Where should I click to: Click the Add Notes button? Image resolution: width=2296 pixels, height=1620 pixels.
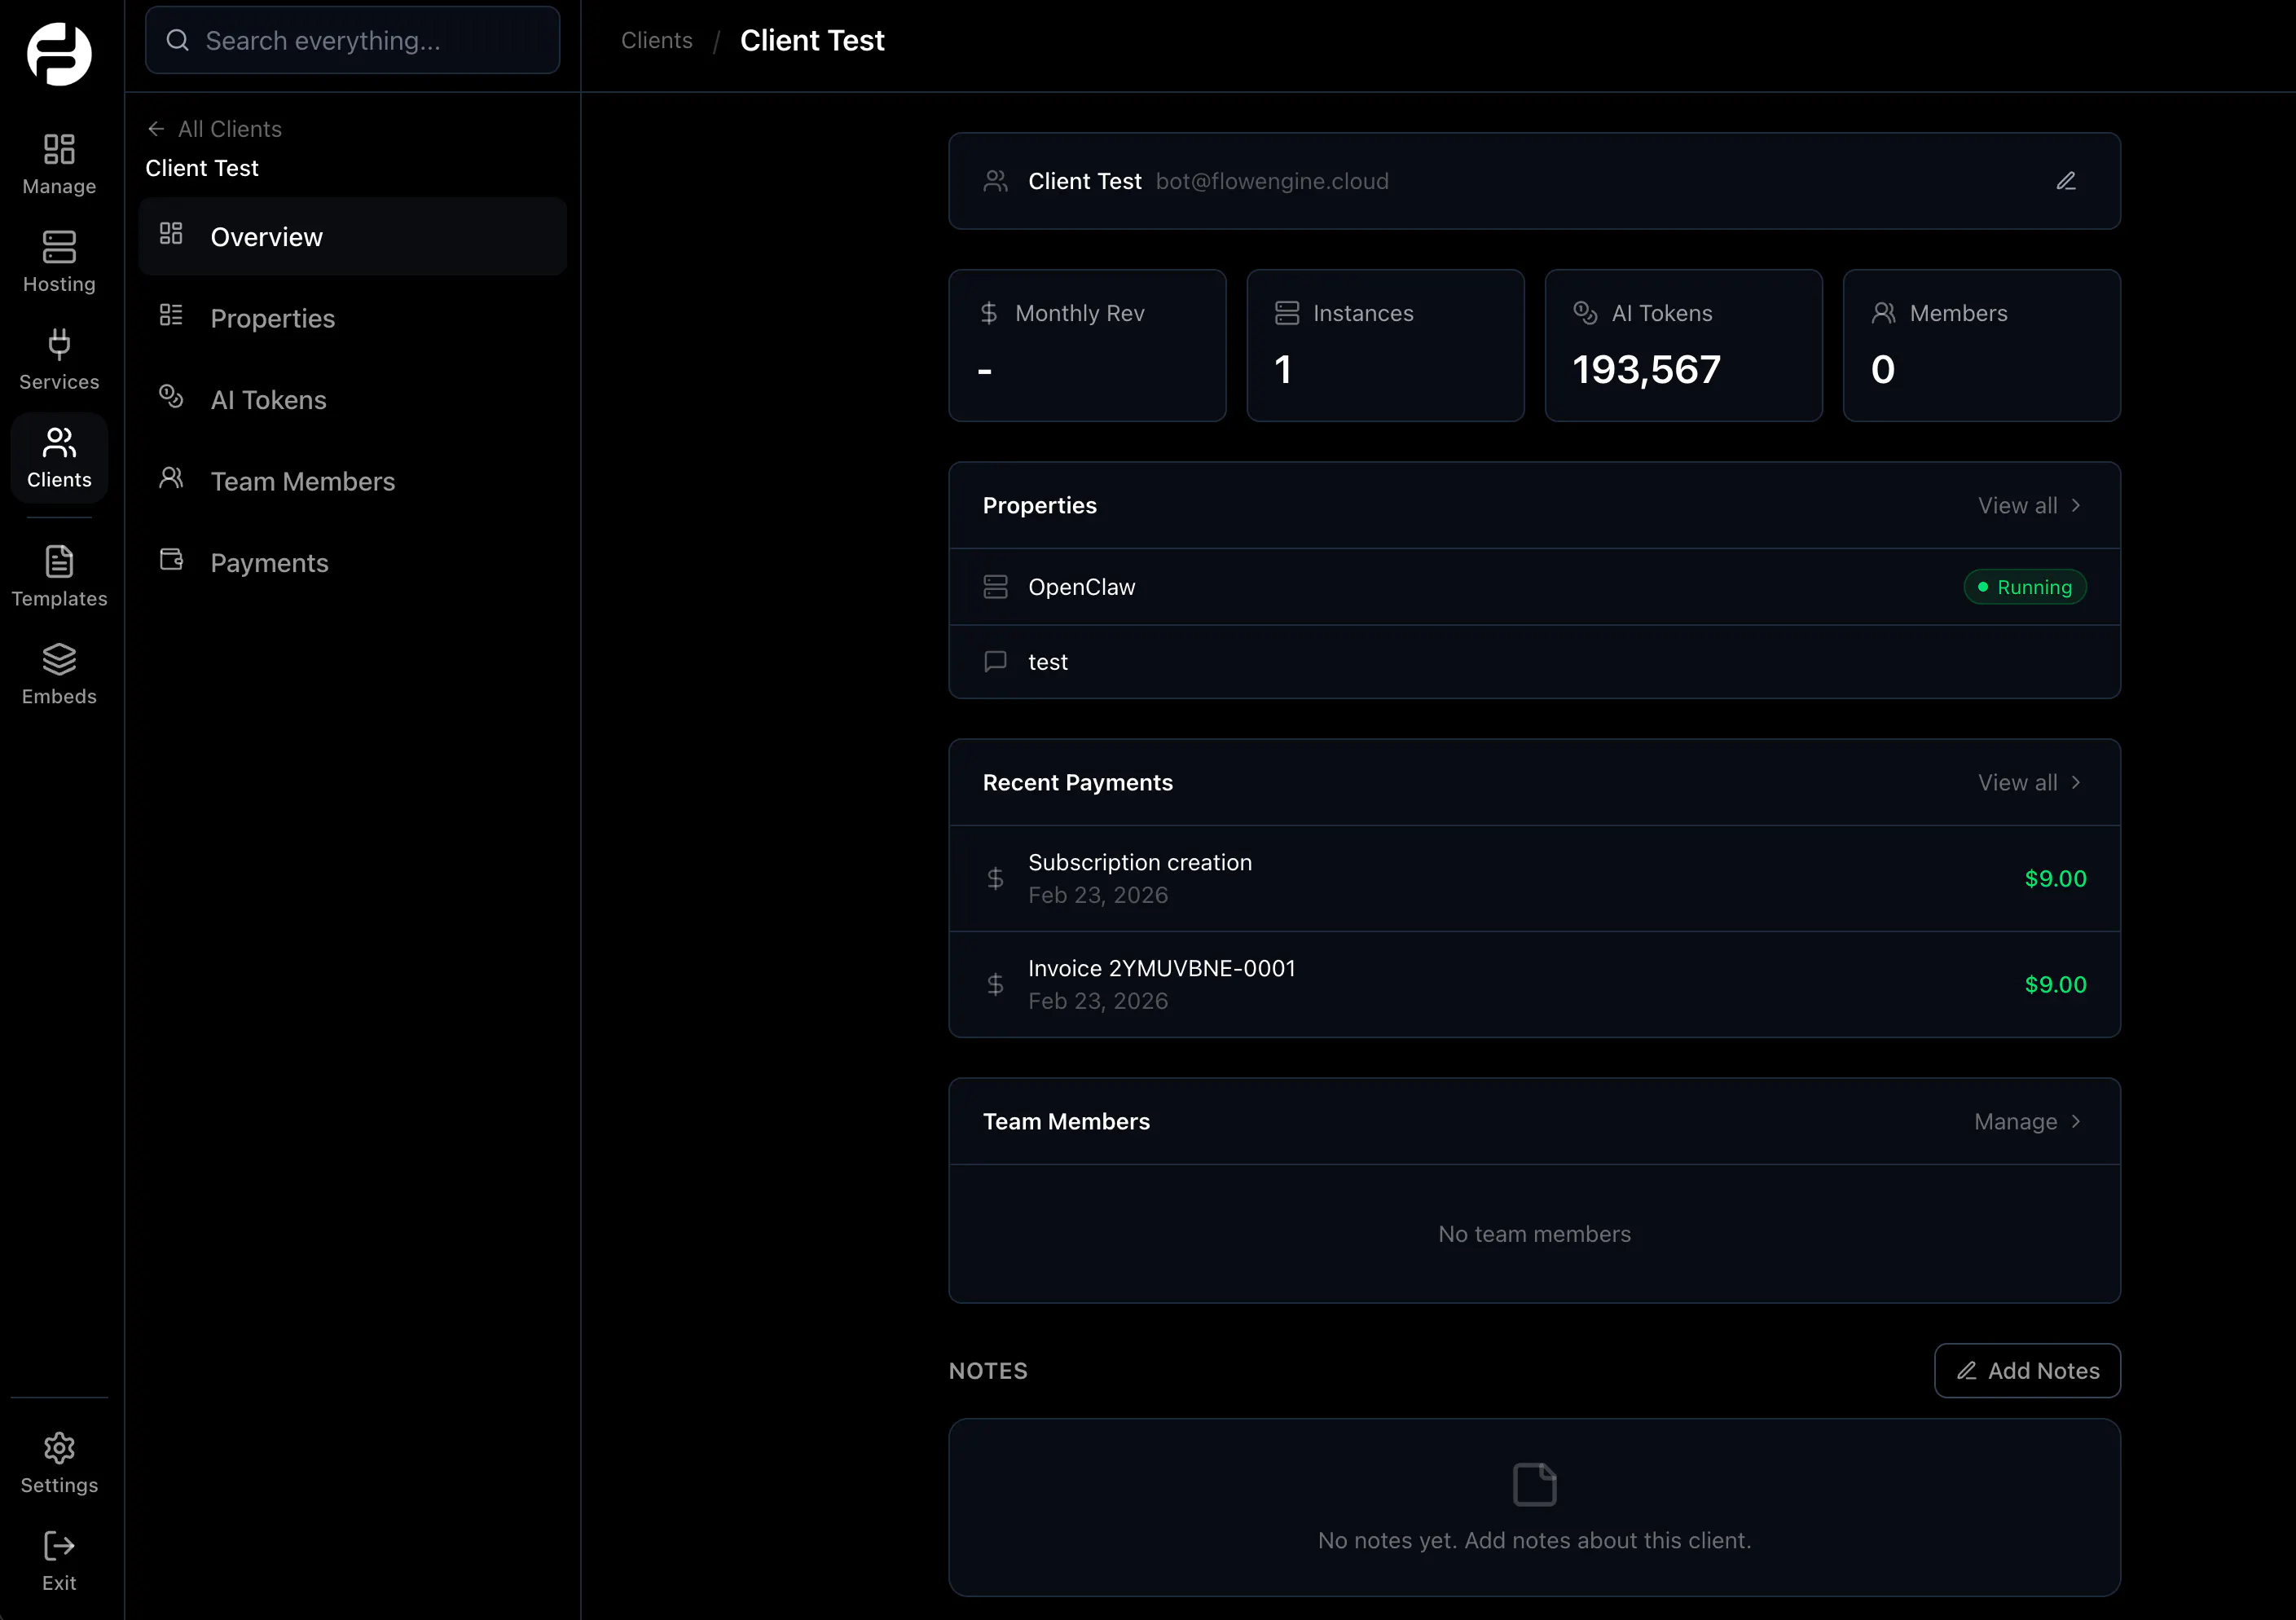[x=2027, y=1370]
